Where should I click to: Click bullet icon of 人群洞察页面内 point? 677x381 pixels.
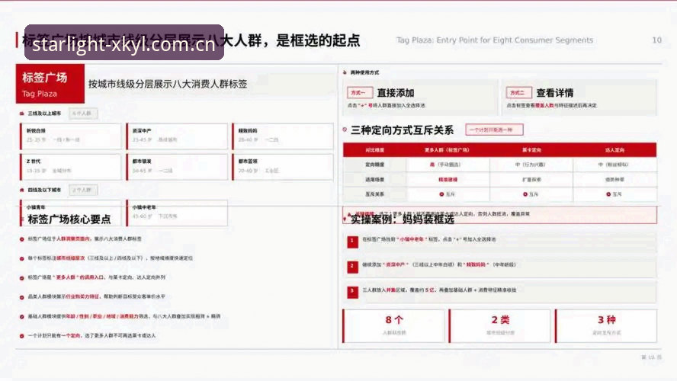[x=21, y=239]
